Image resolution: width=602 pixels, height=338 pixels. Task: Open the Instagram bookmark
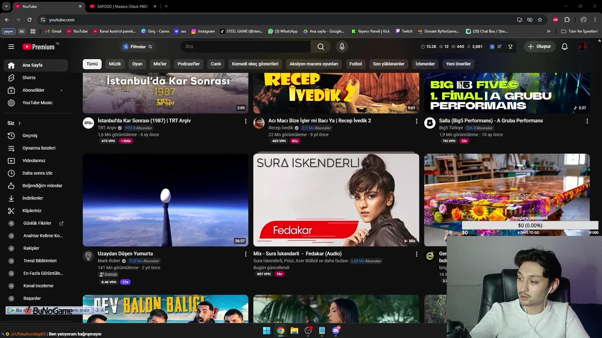(x=203, y=31)
